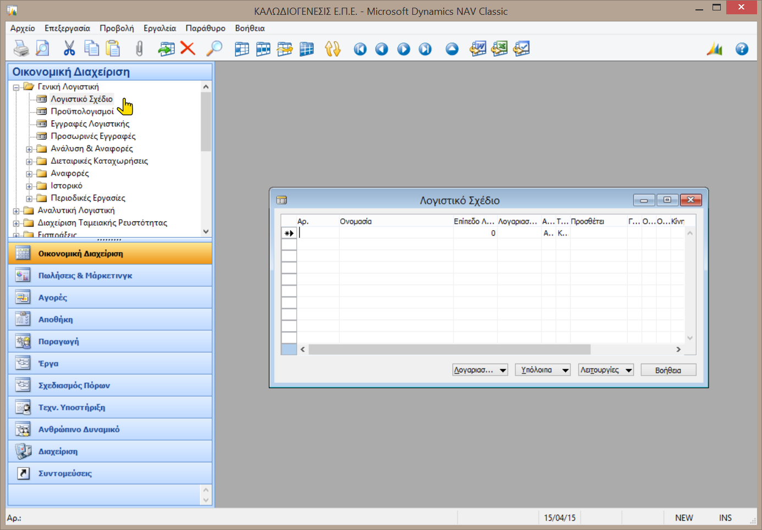Collapse the Γενική Λογιστική folder
Viewport: 762px width, 530px height.
16,87
